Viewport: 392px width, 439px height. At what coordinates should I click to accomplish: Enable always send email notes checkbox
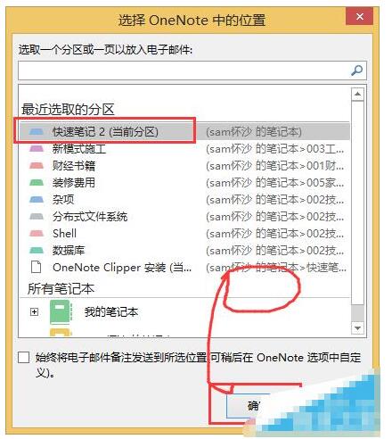23,357
